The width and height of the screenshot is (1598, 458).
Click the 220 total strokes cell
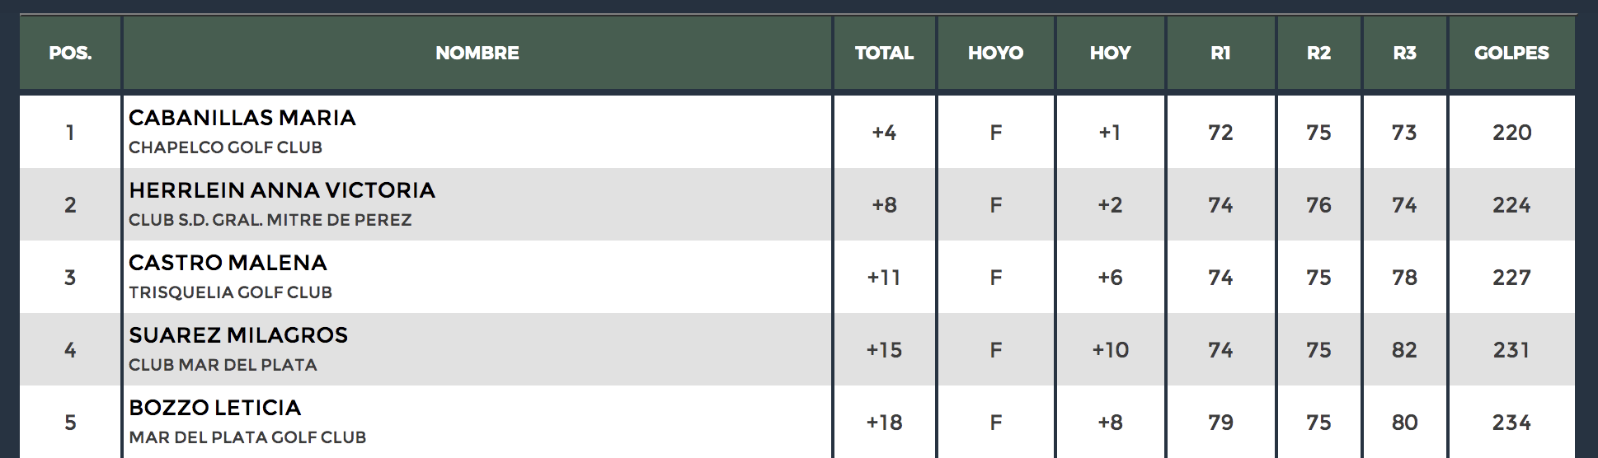1511,133
